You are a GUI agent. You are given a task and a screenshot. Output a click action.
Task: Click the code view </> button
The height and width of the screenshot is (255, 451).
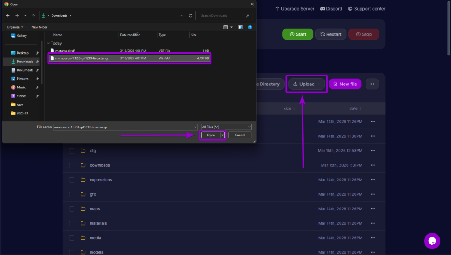tap(372, 84)
